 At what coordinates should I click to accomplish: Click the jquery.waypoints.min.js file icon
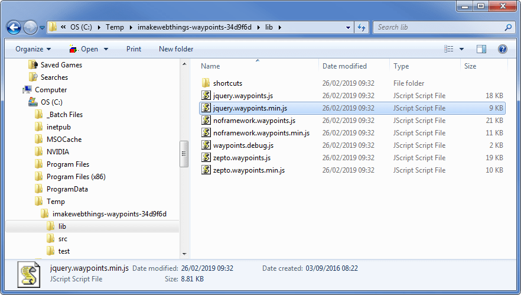pyautogui.click(x=206, y=108)
